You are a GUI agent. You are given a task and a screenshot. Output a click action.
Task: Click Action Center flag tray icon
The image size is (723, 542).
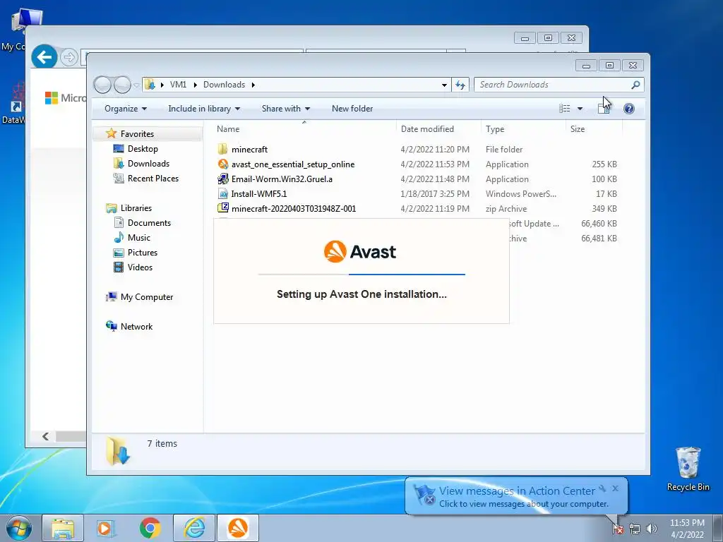(x=618, y=529)
